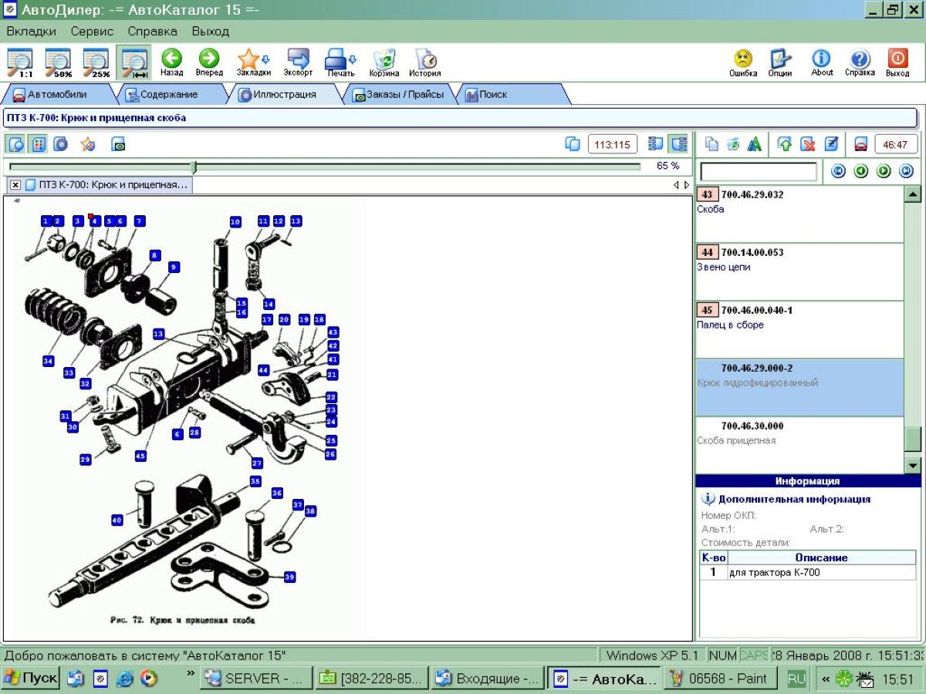This screenshot has height=694, width=926.
Task: Click the red car icon beside 46:47
Action: pos(861,144)
